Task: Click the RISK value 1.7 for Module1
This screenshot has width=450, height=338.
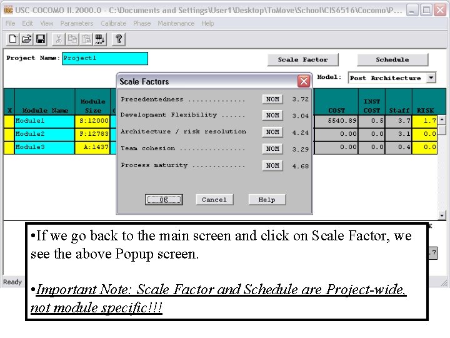Action: [x=424, y=121]
